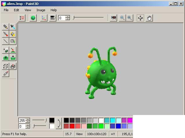Viewport: 185px width, 138px height.
Task: Pick the dark green palette swatch
Action: (89, 126)
